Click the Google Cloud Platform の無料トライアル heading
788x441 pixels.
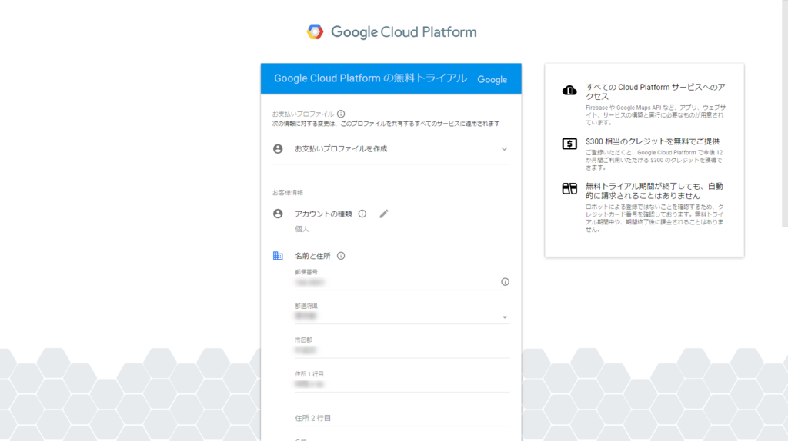[x=370, y=78]
